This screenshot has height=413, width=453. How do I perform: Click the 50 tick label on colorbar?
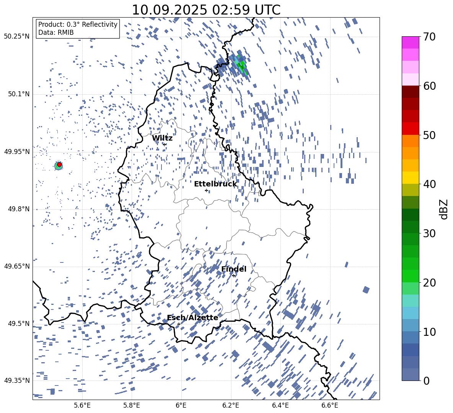[429, 135]
